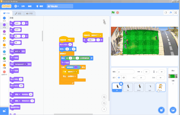Click the red stop button above the stage
Screen dimensions: 180x115
click(x=117, y=12)
